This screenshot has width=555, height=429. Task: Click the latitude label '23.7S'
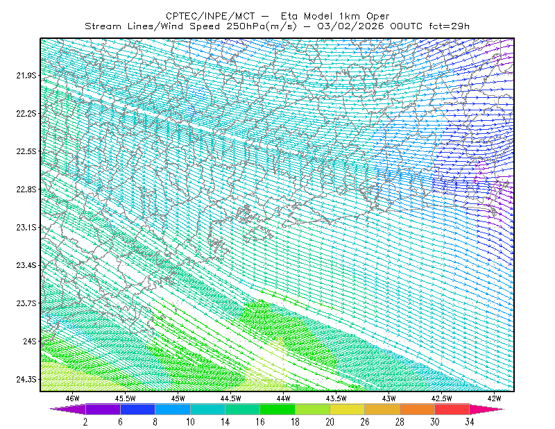26,303
